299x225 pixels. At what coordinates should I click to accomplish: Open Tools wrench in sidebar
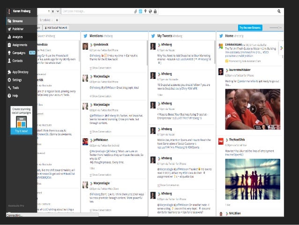9,88
